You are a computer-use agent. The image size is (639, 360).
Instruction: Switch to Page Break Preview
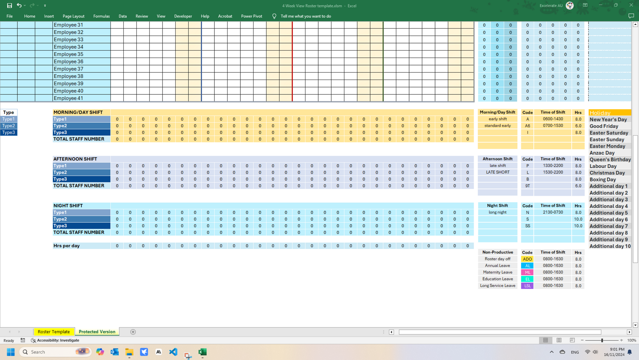(572, 340)
